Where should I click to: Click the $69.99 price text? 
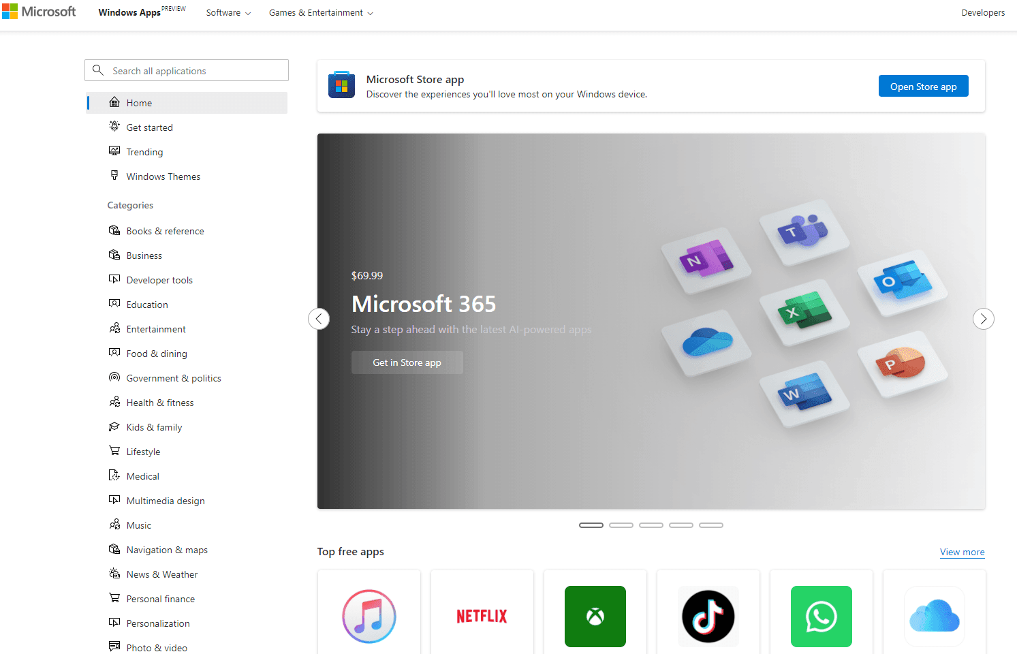pyautogui.click(x=367, y=276)
